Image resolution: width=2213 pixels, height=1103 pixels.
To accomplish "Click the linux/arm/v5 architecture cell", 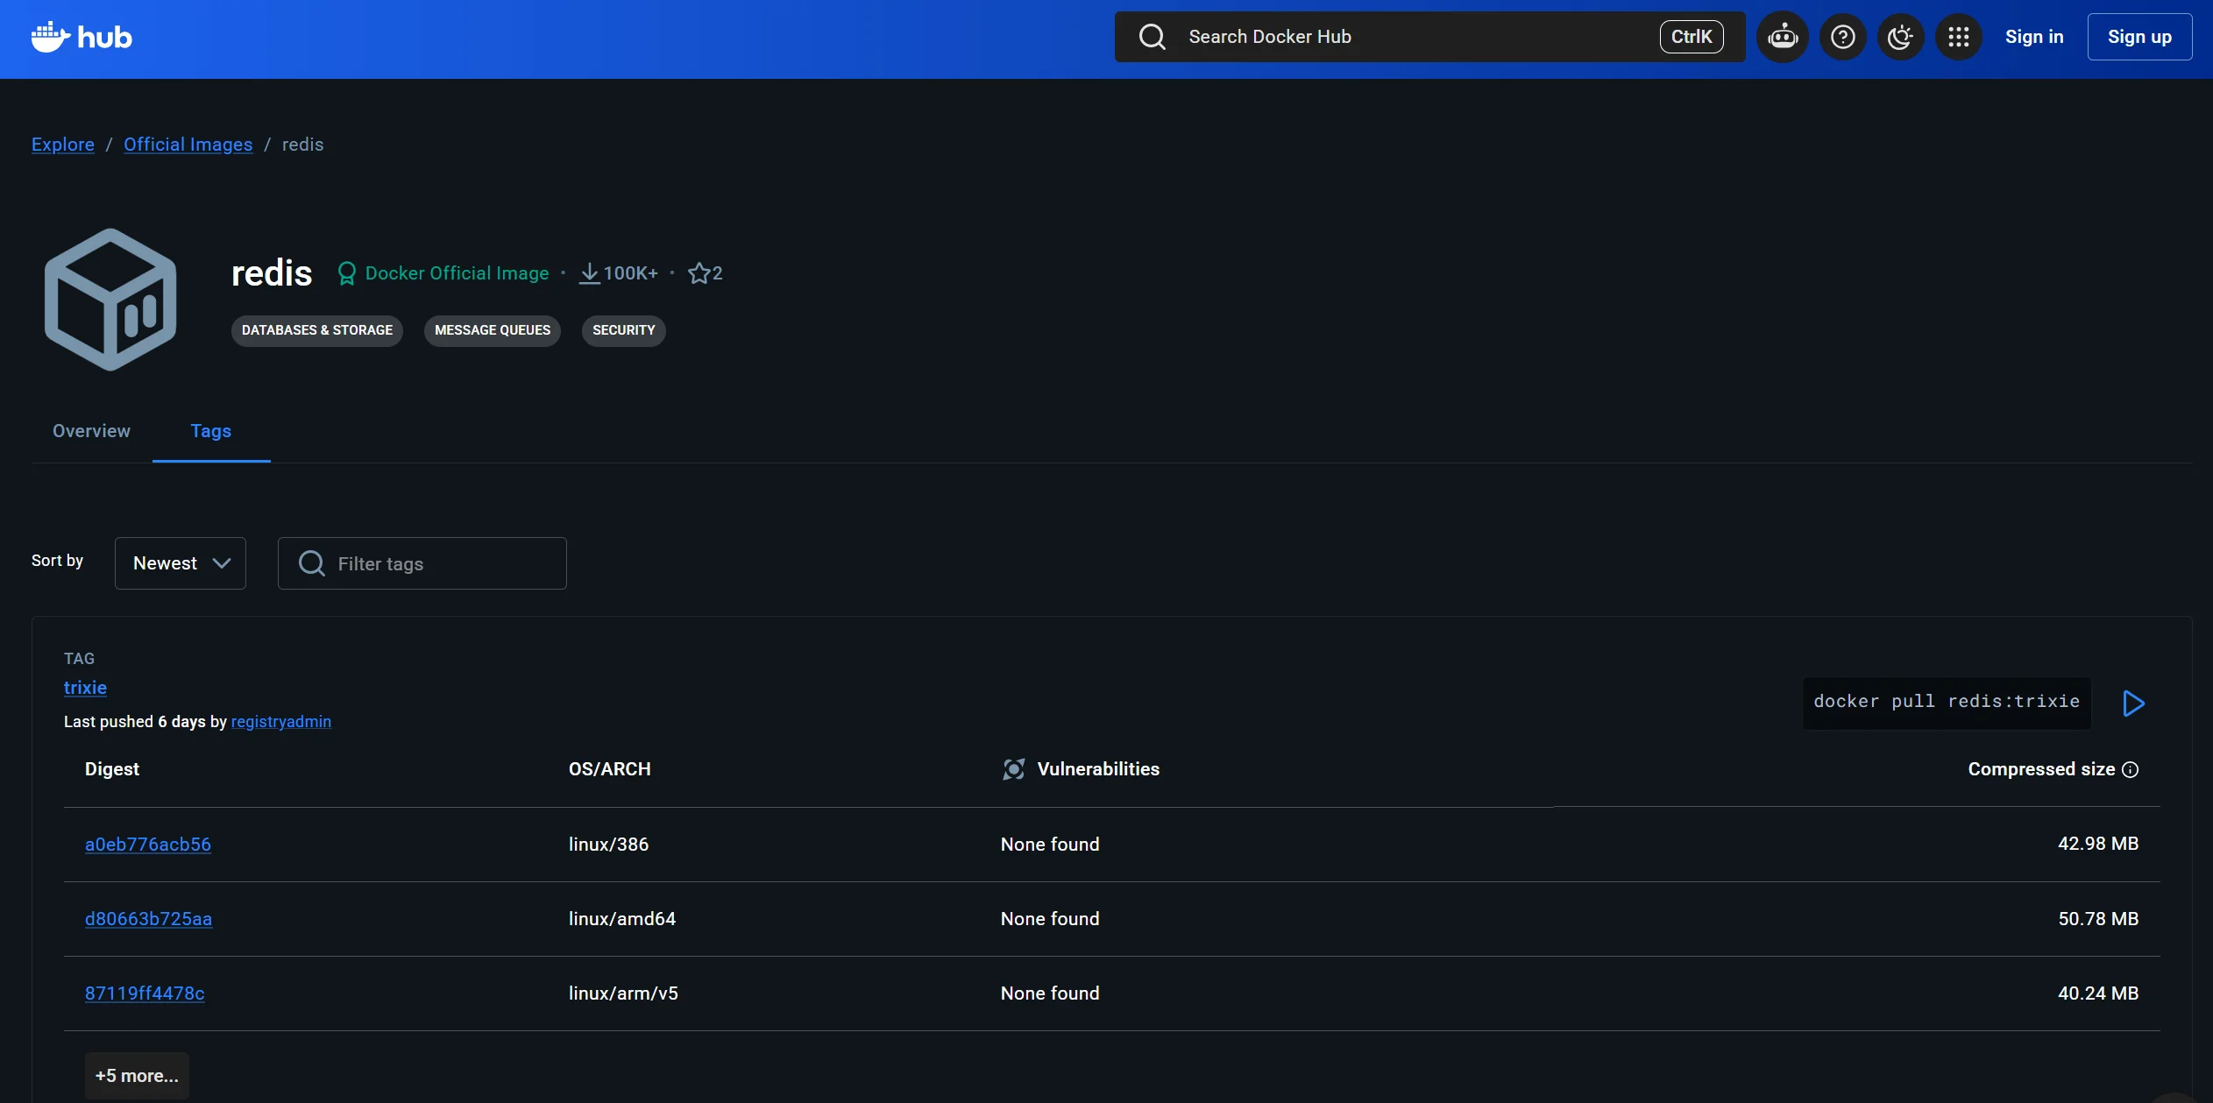I will pos(623,993).
